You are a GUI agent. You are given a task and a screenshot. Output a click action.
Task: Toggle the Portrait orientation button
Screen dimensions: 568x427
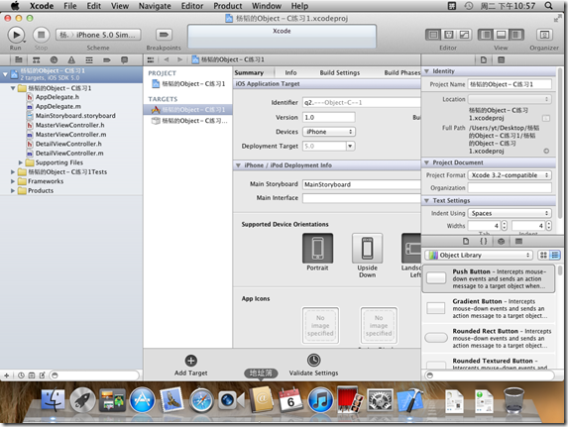(x=317, y=249)
